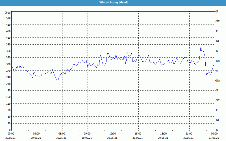Select the 510 y-axis tick label
Viewport: 226px width, 141px height.
8,18
